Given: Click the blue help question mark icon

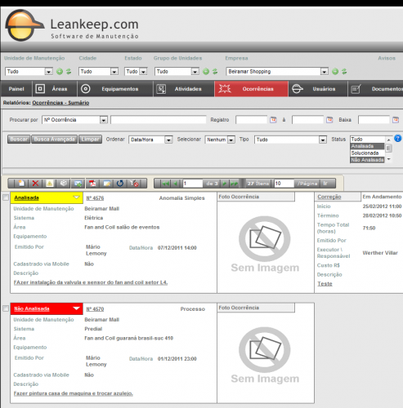Looking at the screenshot, I should point(398,139).
